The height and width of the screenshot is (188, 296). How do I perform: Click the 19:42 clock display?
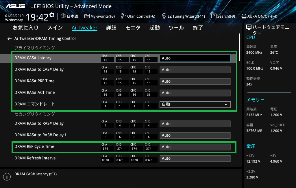pyautogui.click(x=37, y=17)
